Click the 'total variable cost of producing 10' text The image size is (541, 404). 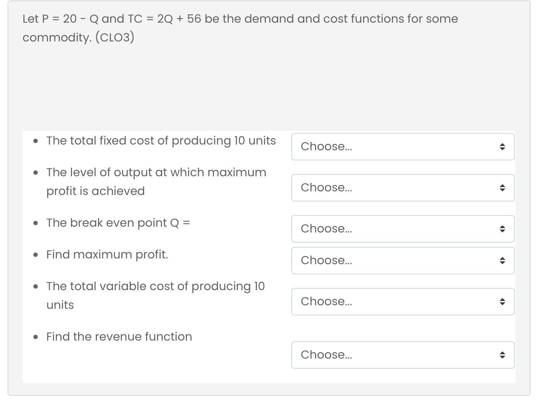(x=167, y=286)
